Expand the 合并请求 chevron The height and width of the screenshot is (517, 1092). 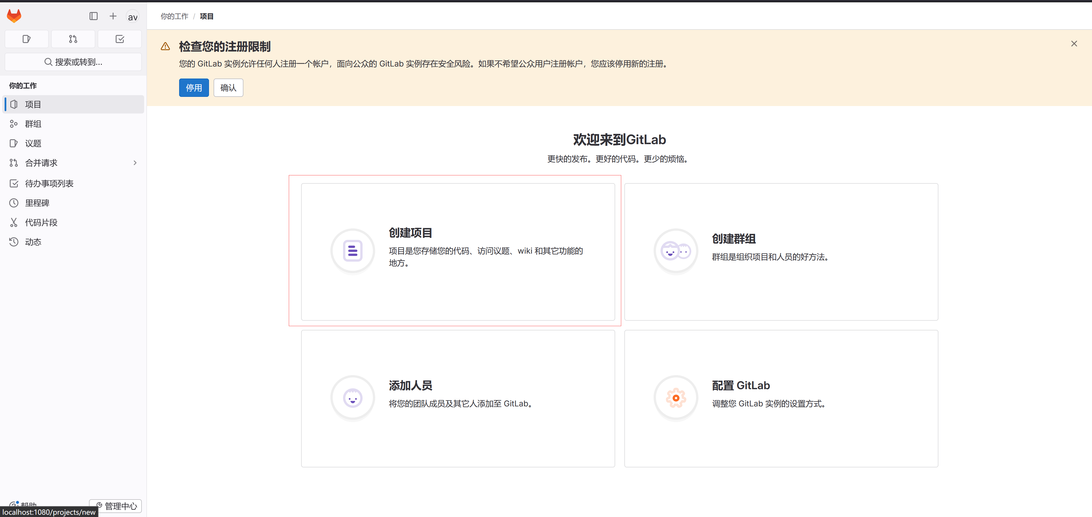pos(135,163)
